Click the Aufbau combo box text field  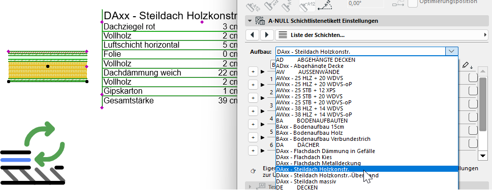coord(360,51)
